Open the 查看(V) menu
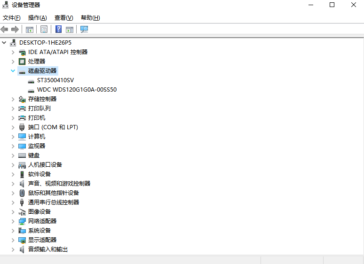Screen dimensions: 364x264 coord(63,18)
